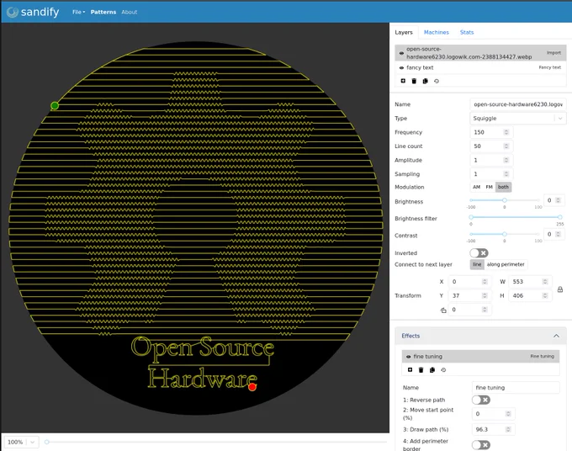Adjust Contrast value stepper
The height and width of the screenshot is (451, 572).
559,234
